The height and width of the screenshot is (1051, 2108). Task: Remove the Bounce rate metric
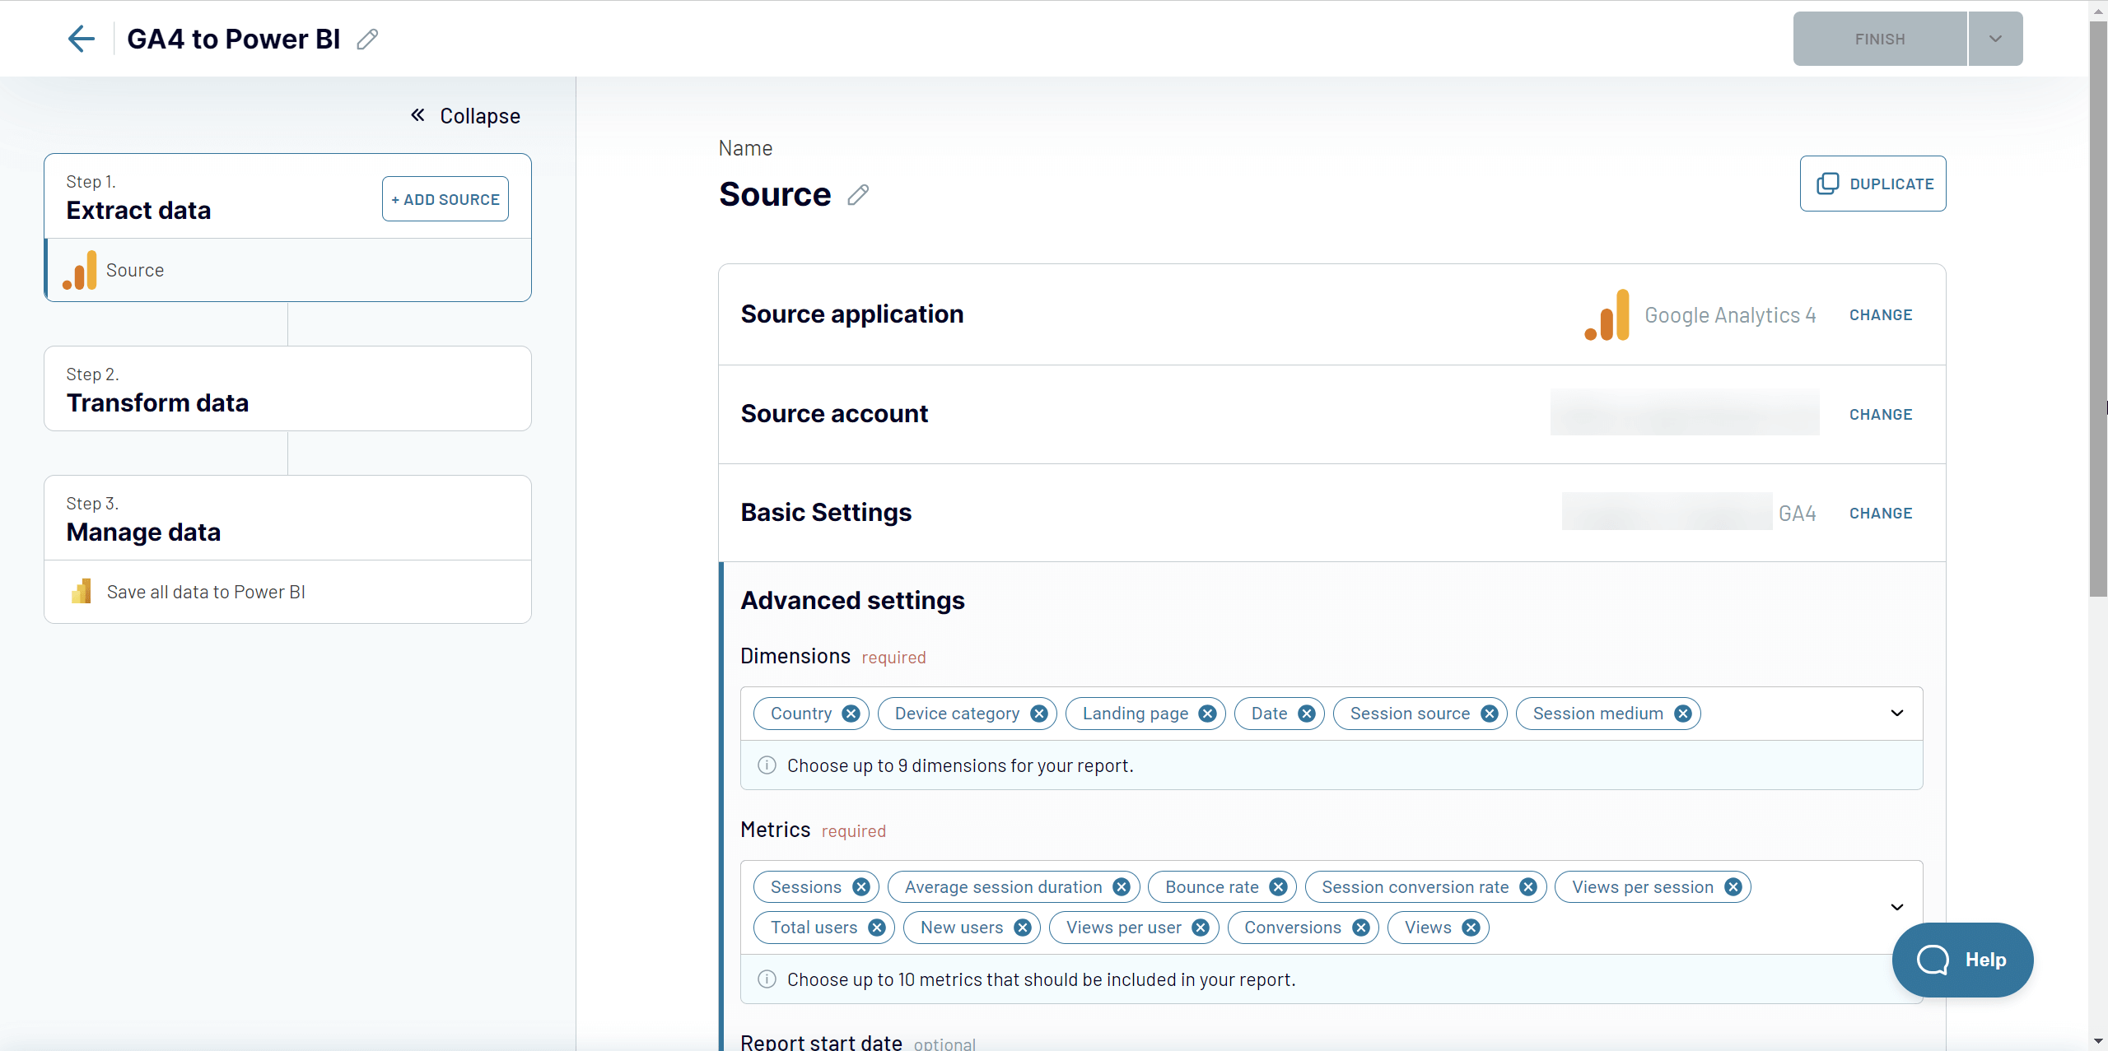[x=1279, y=887]
